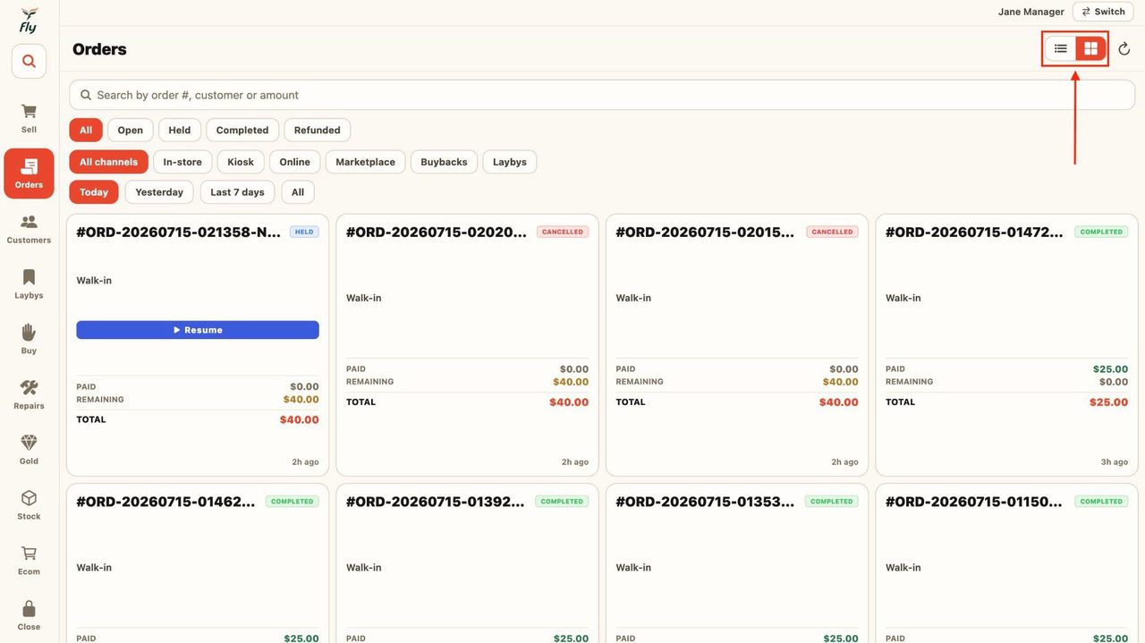This screenshot has height=643, width=1145.
Task: Filter orders by Held status
Action: 180,130
